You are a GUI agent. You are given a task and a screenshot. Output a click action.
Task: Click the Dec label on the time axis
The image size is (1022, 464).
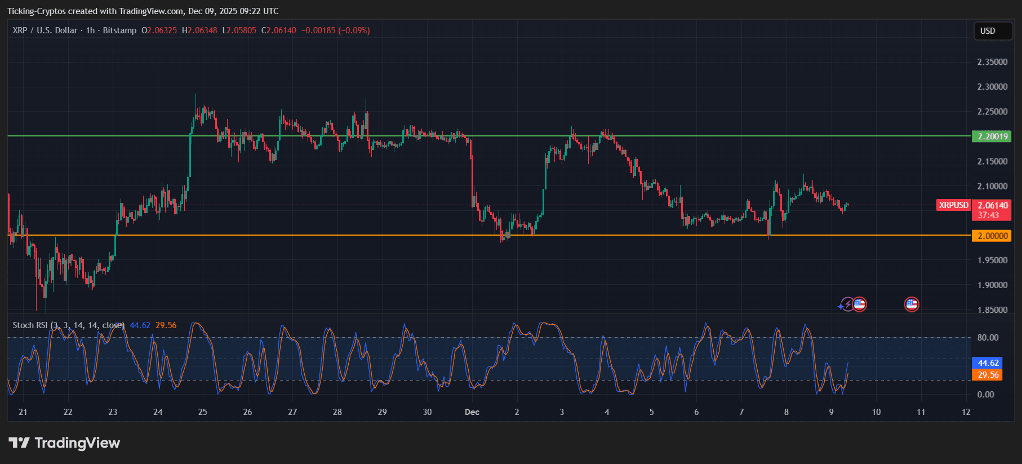pyautogui.click(x=472, y=412)
